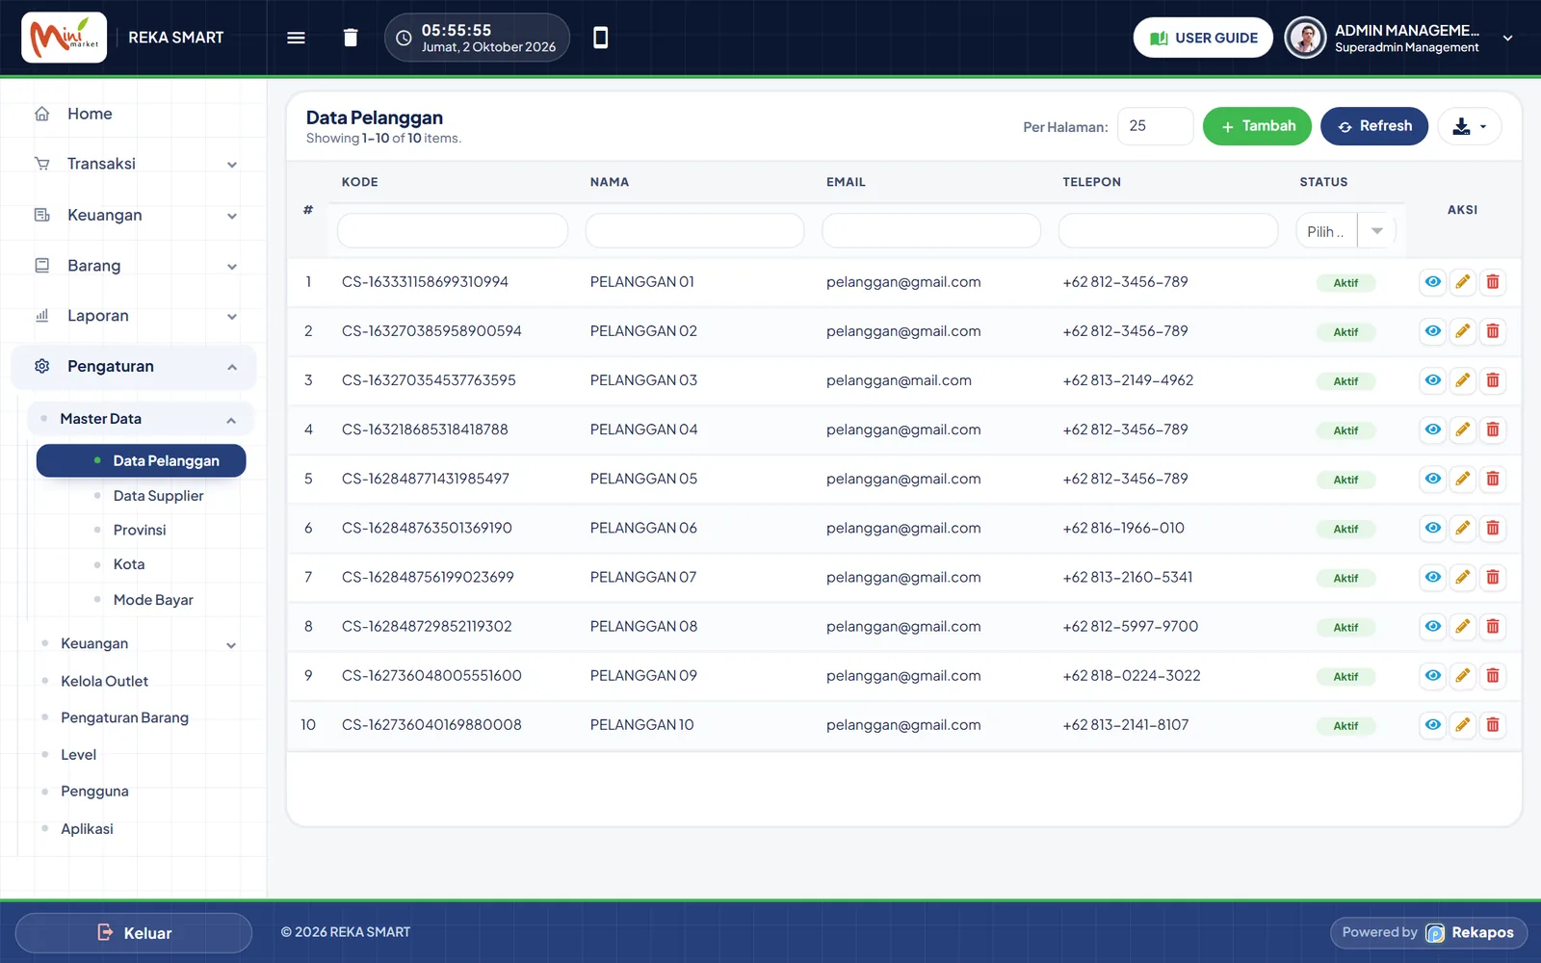Open the User Guide button
1541x963 pixels.
(x=1203, y=38)
